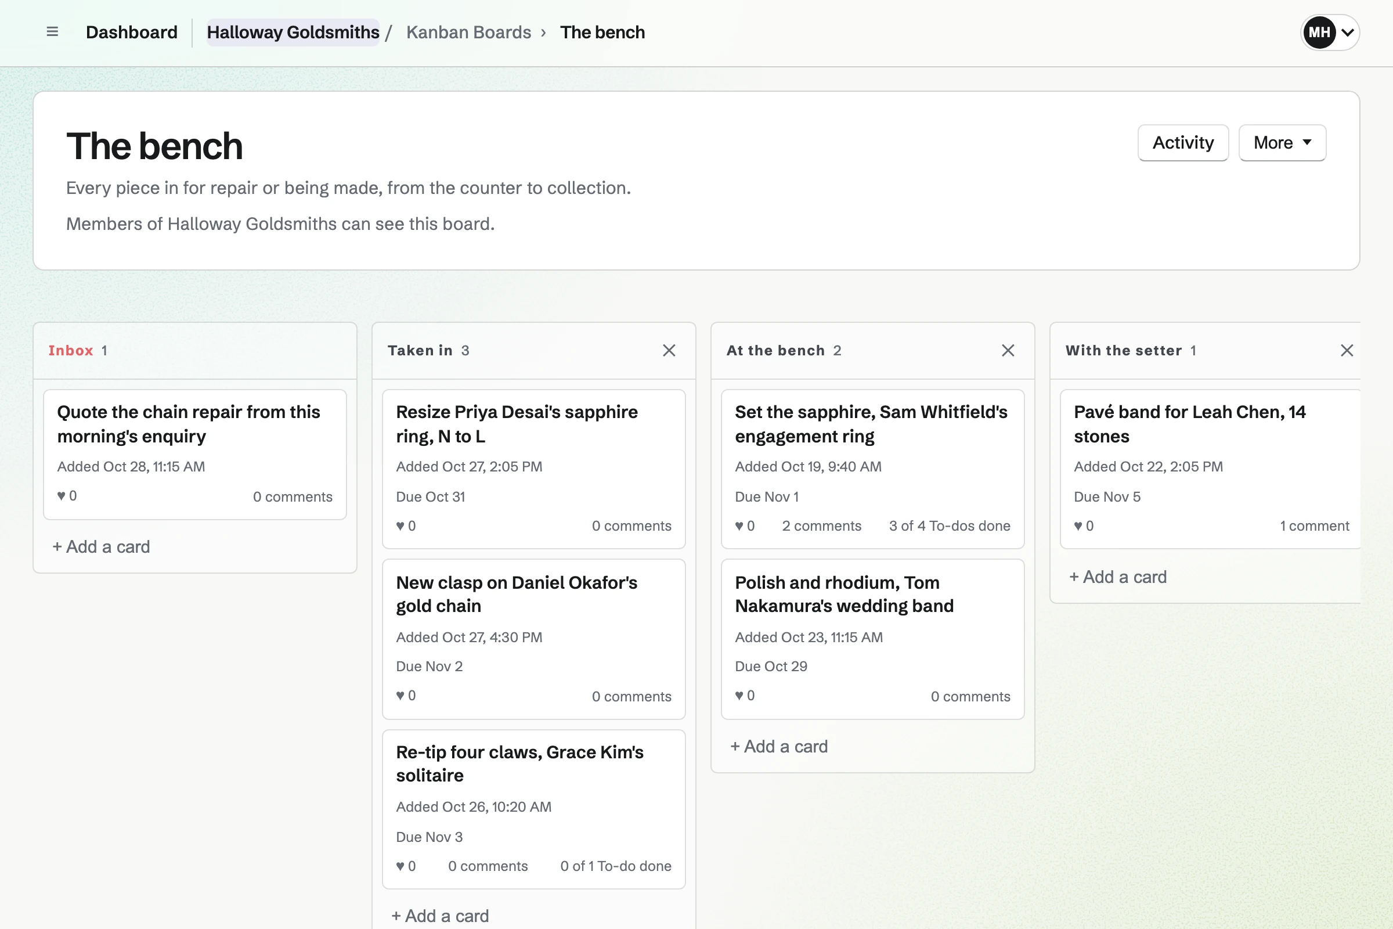Open the MH user account dropdown

coord(1329,33)
